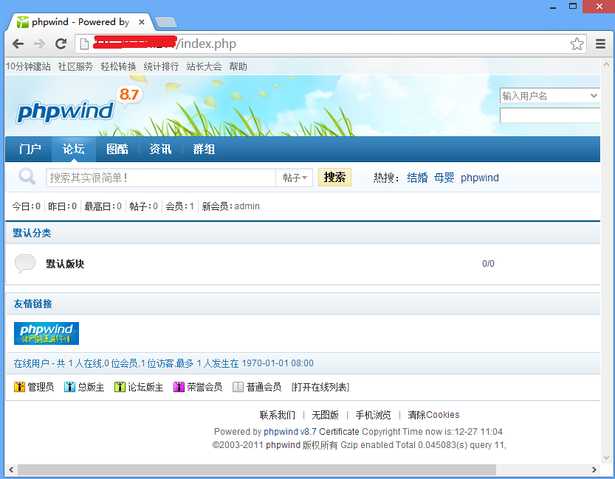
Task: Click the page icon in address bar
Action: pyautogui.click(x=84, y=43)
